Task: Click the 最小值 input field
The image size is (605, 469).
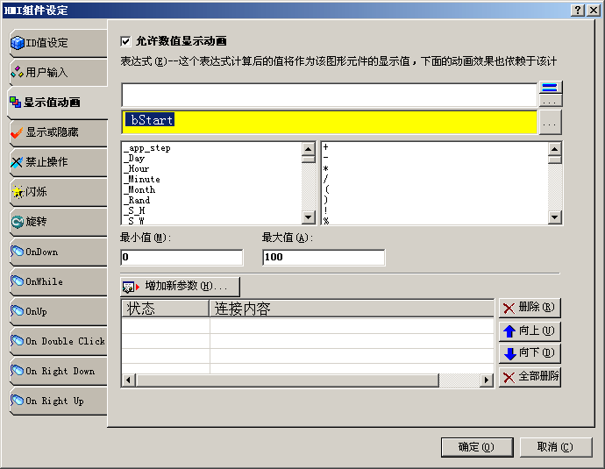Action: (181, 258)
